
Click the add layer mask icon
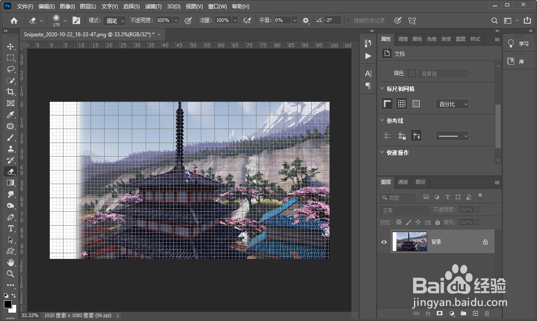click(440, 314)
